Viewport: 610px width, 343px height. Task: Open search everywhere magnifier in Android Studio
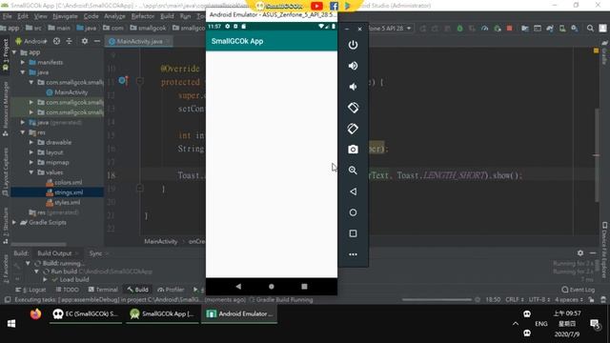point(590,29)
